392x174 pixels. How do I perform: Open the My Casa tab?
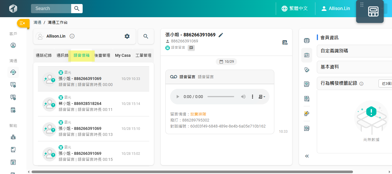pyautogui.click(x=123, y=55)
